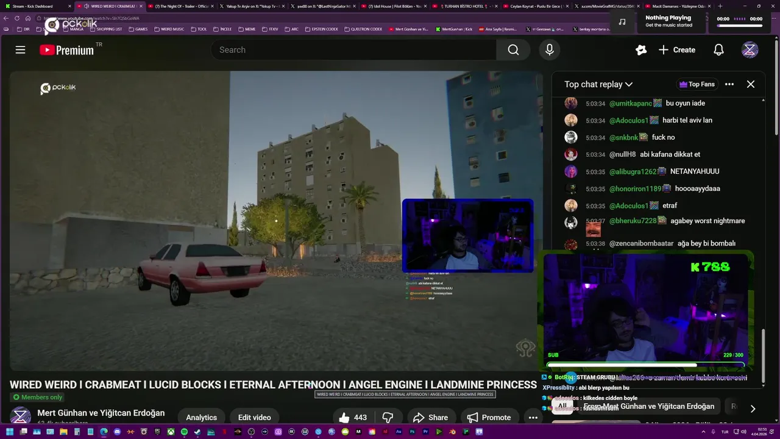Open account avatar menu in header
780x439 pixels.
pyautogui.click(x=750, y=50)
